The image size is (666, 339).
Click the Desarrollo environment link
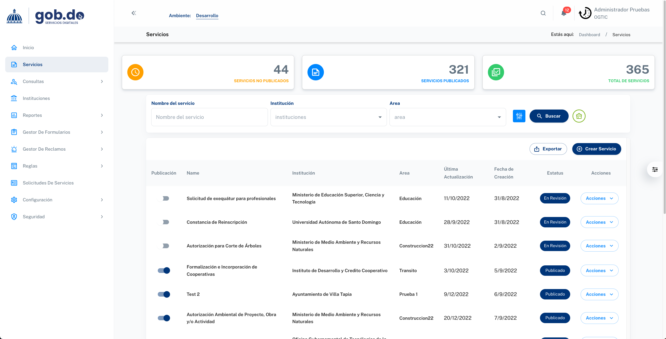tap(207, 16)
